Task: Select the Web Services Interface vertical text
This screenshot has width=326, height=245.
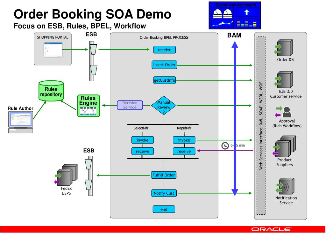Action: (x=261, y=125)
